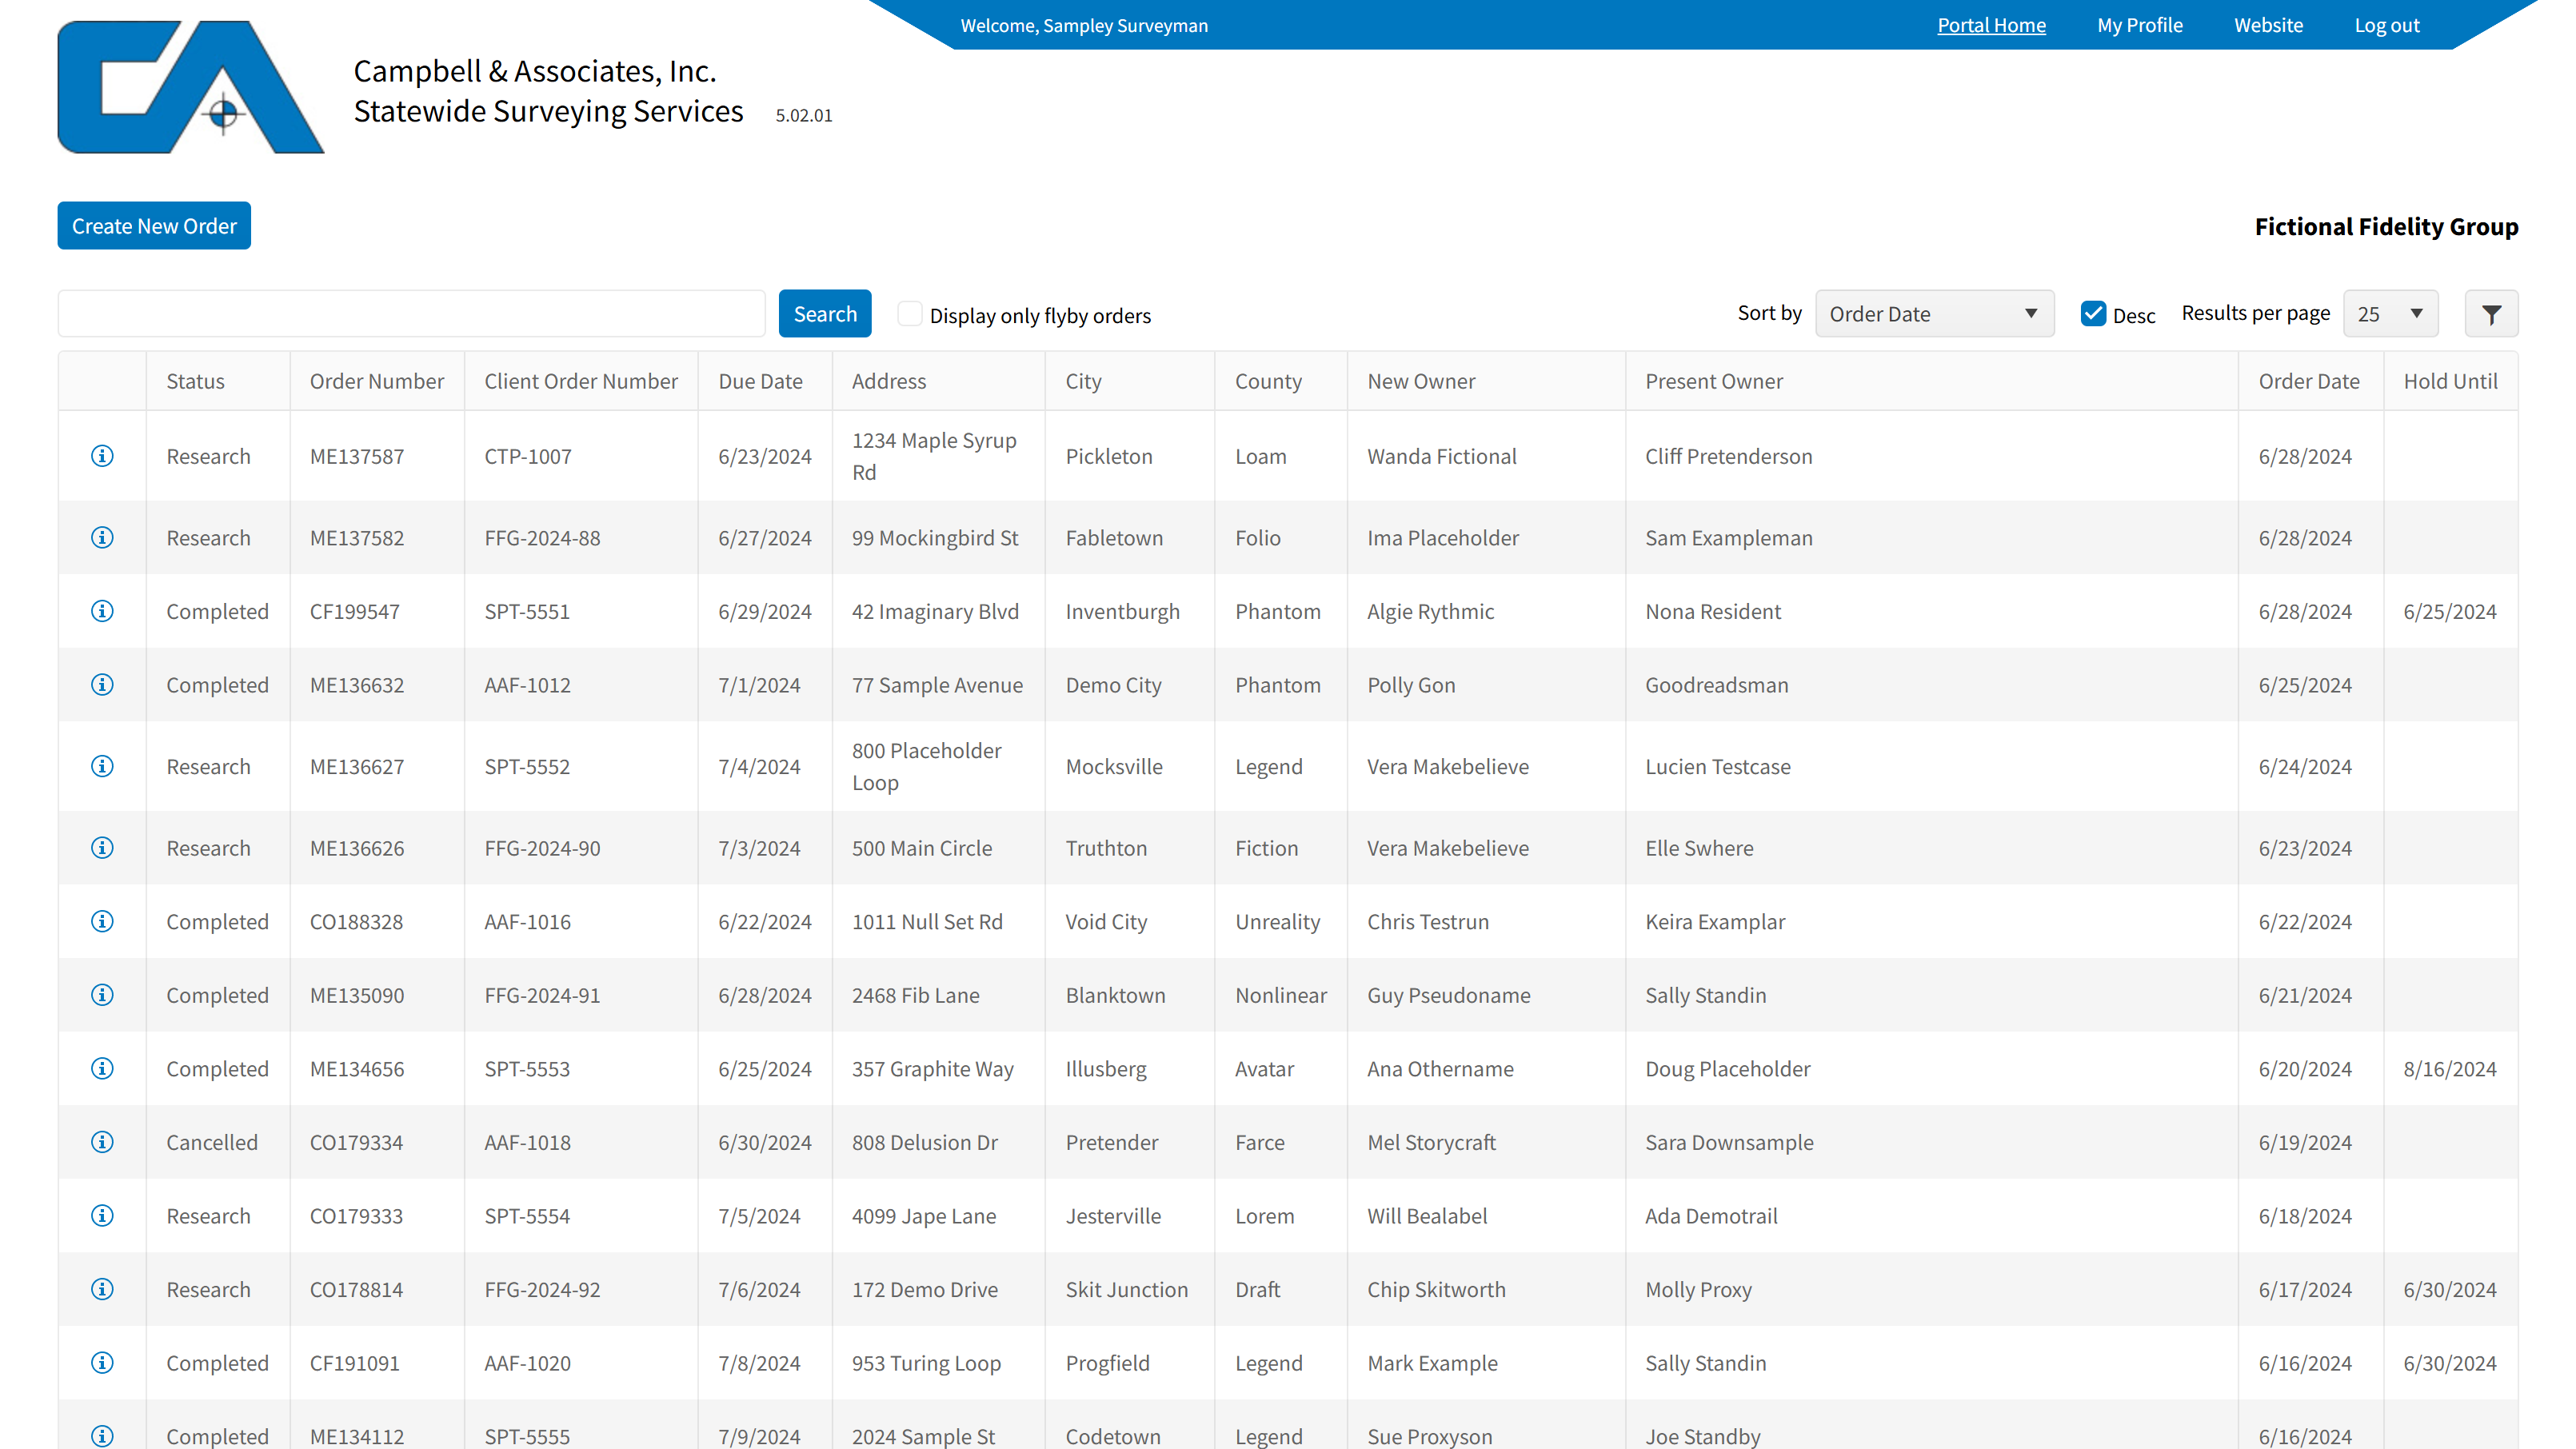
Task: Enable the Display only flyby orders checkbox
Action: (x=909, y=313)
